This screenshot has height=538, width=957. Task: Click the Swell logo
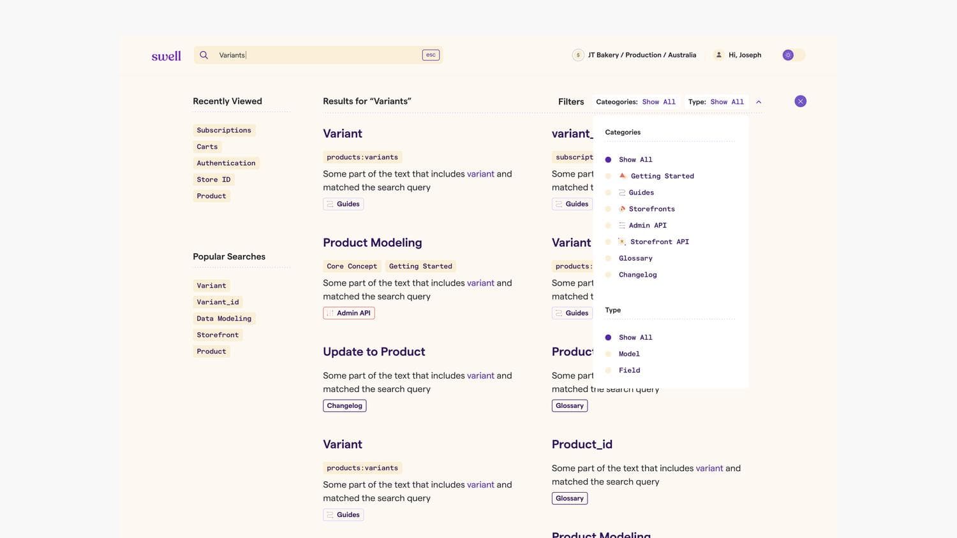click(x=166, y=56)
